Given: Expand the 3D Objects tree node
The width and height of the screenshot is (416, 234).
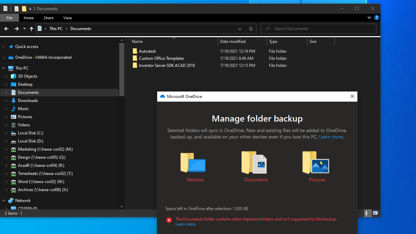Looking at the screenshot, I should coord(6,76).
